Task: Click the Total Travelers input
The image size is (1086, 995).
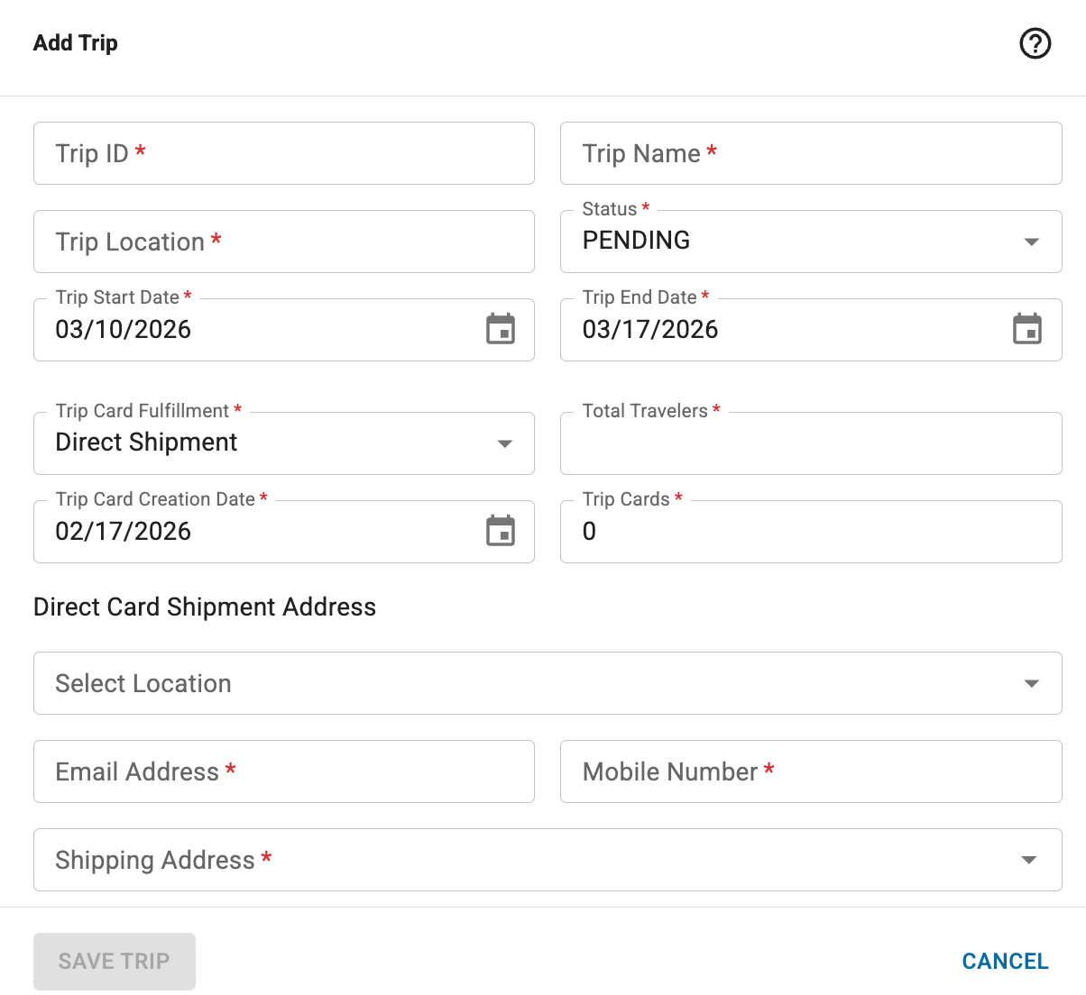Action: coord(810,443)
